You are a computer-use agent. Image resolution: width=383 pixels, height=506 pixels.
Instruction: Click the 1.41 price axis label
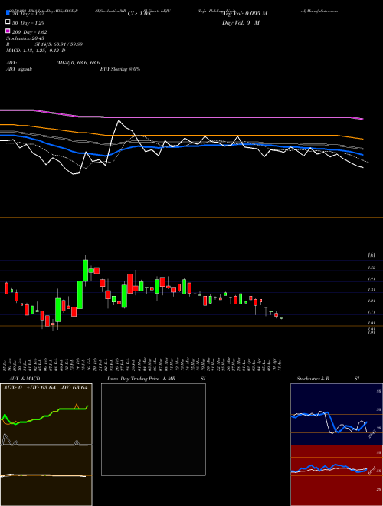[372, 278]
